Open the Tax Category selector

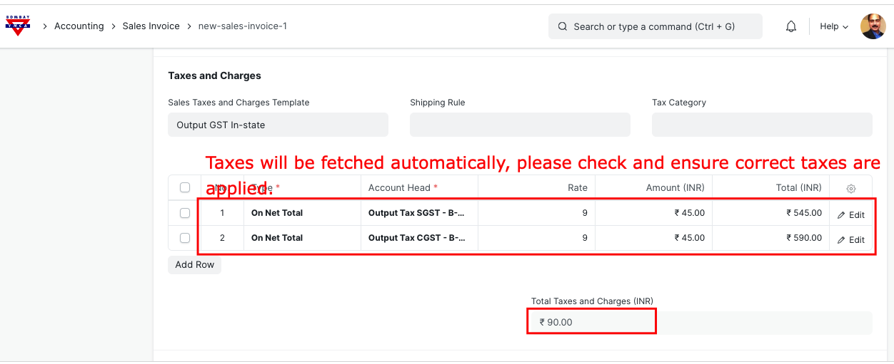pos(761,125)
